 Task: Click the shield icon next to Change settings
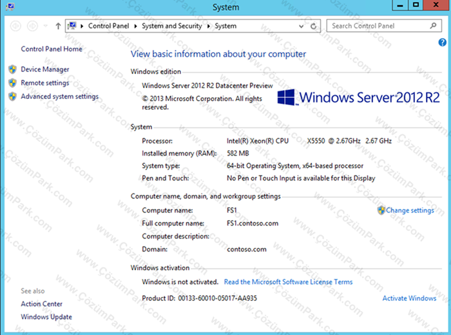[381, 210]
